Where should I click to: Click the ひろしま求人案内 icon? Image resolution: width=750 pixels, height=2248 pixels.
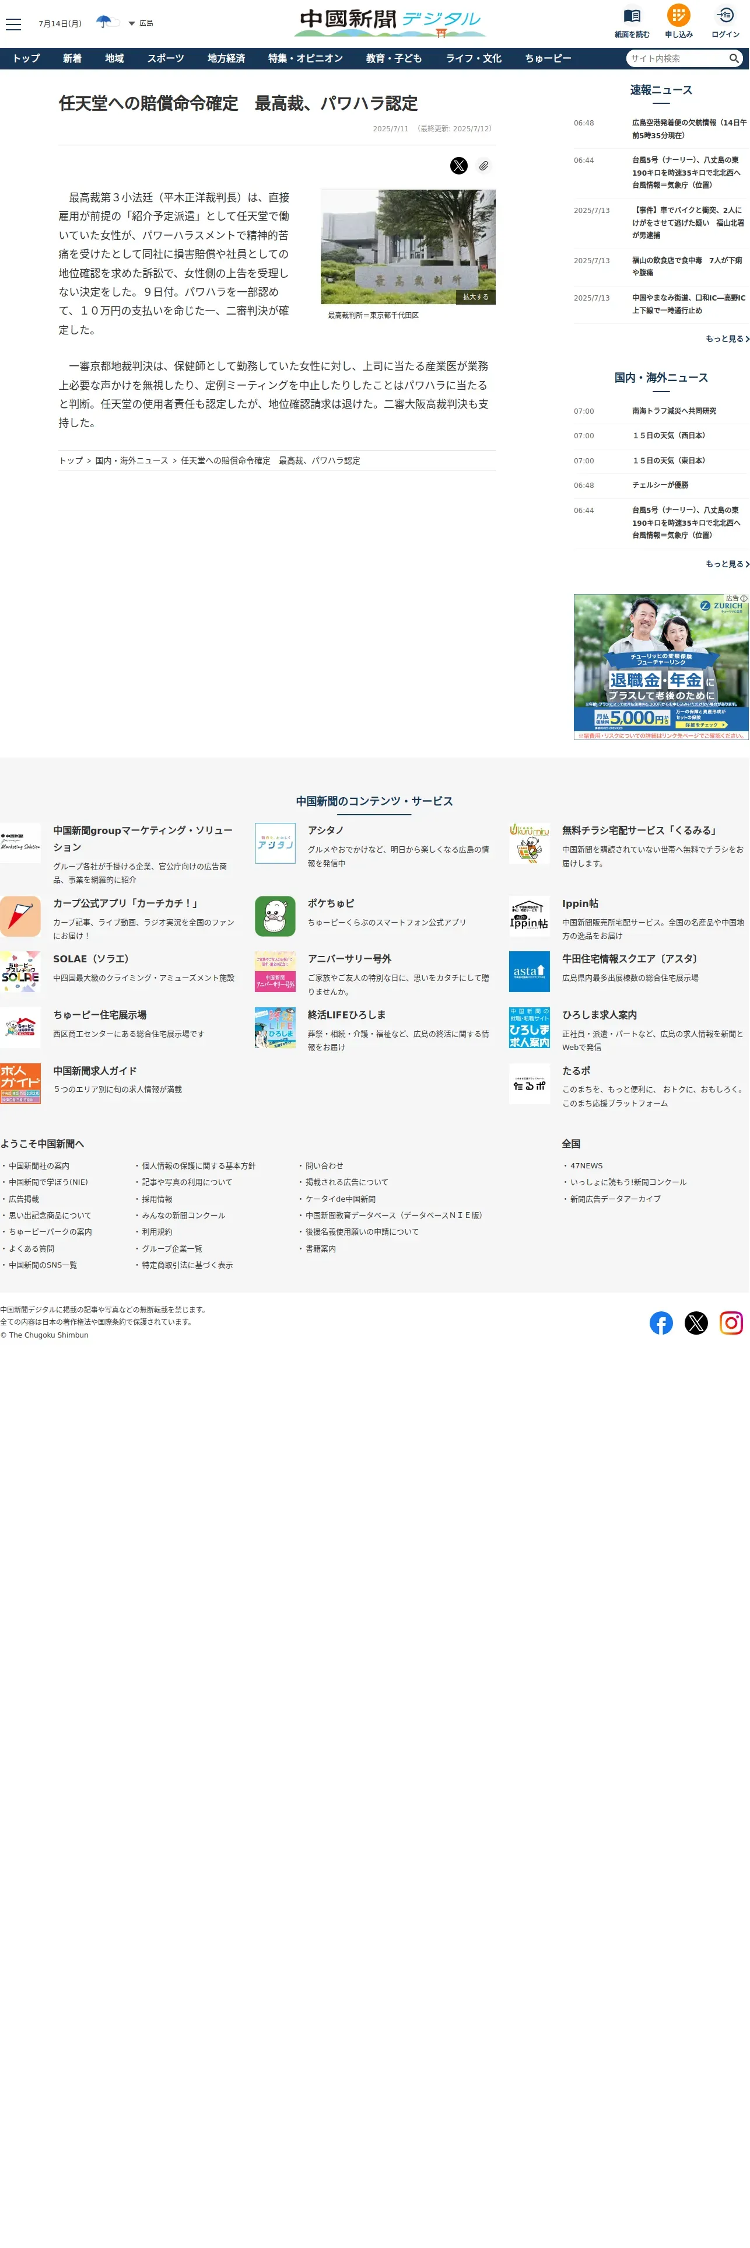530,1028
